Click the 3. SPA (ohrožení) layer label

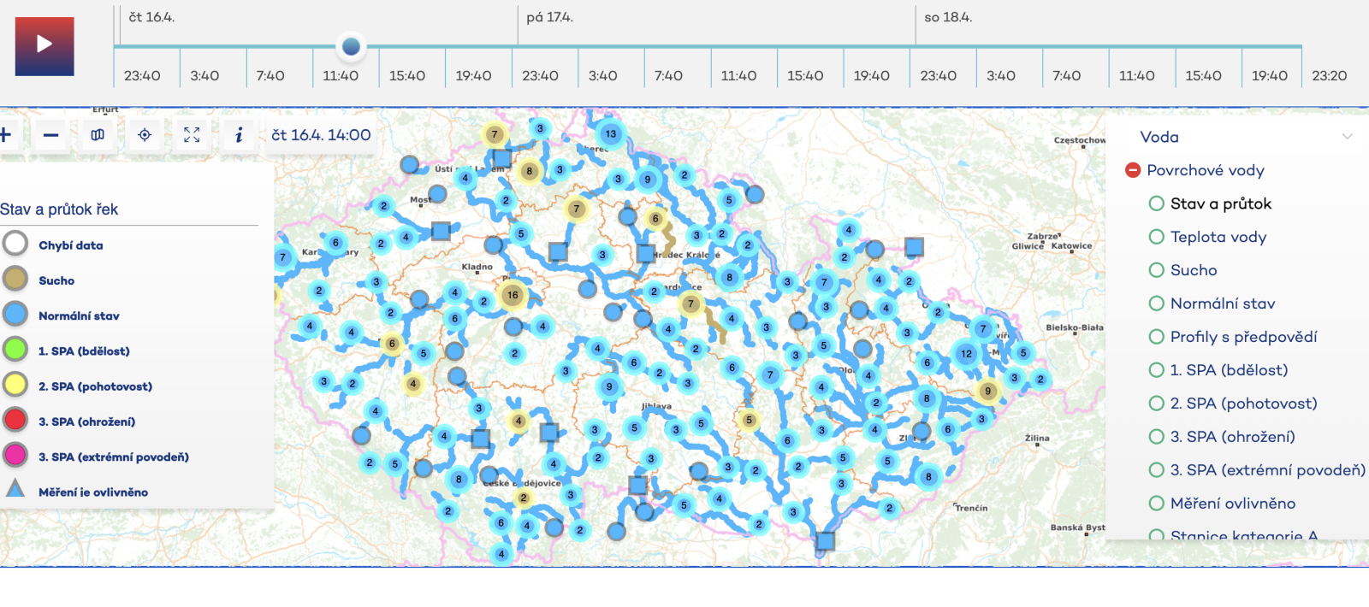coord(1232,437)
